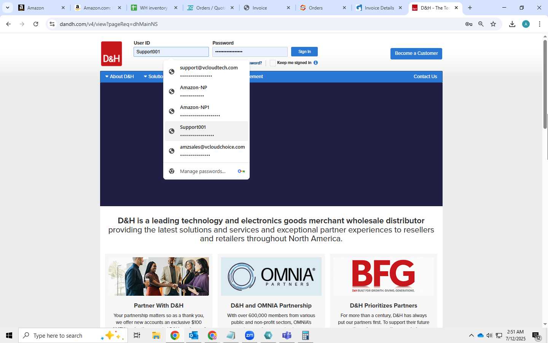Viewport: 548px width, 343px height.
Task: Open notification center icon
Action: 537,336
